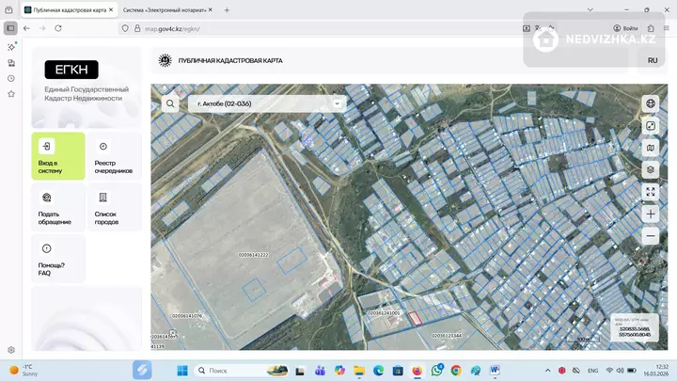Open a new browser tab with plus
The image size is (677, 381).
227,10
